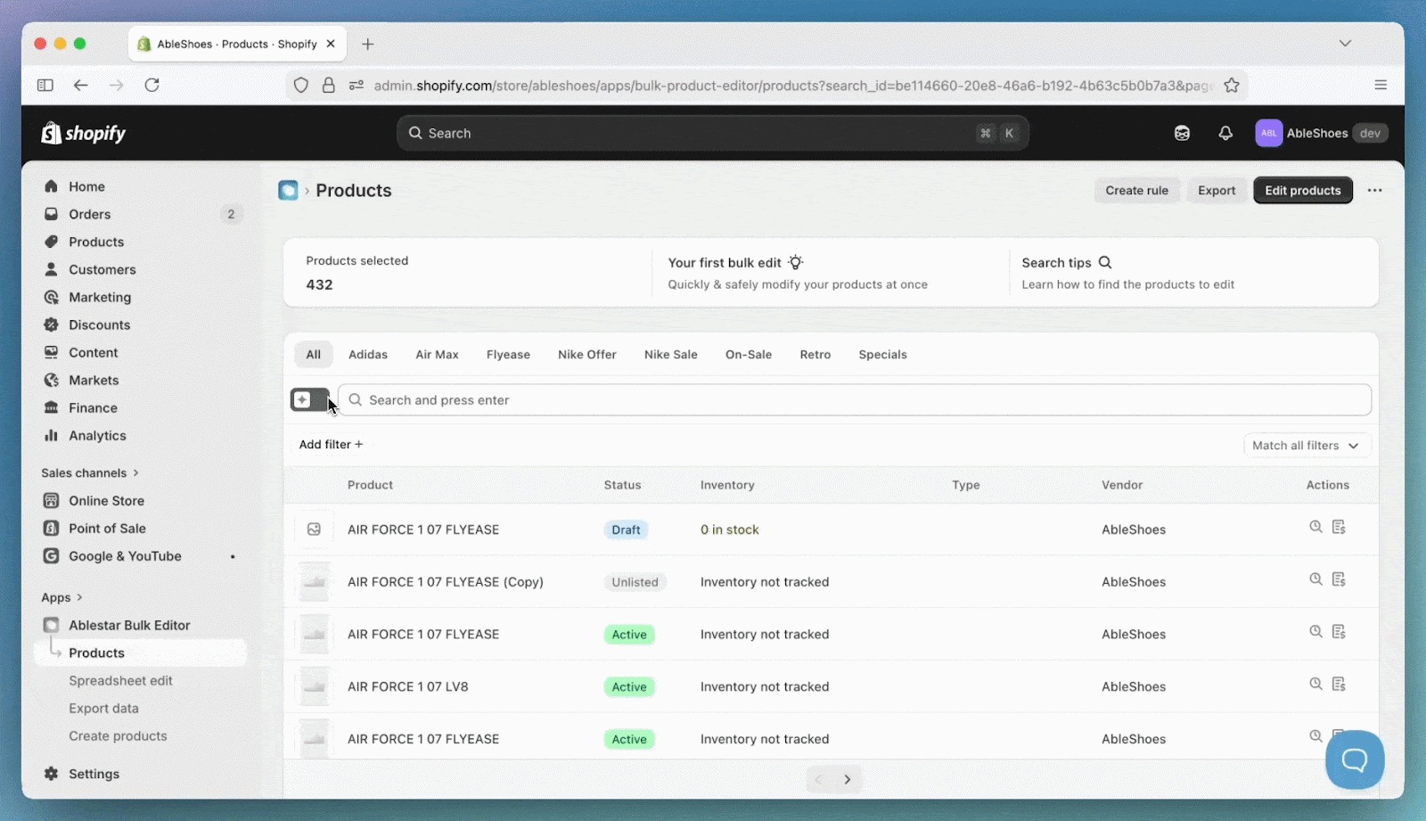Switch to the Air Max tab

(x=437, y=354)
